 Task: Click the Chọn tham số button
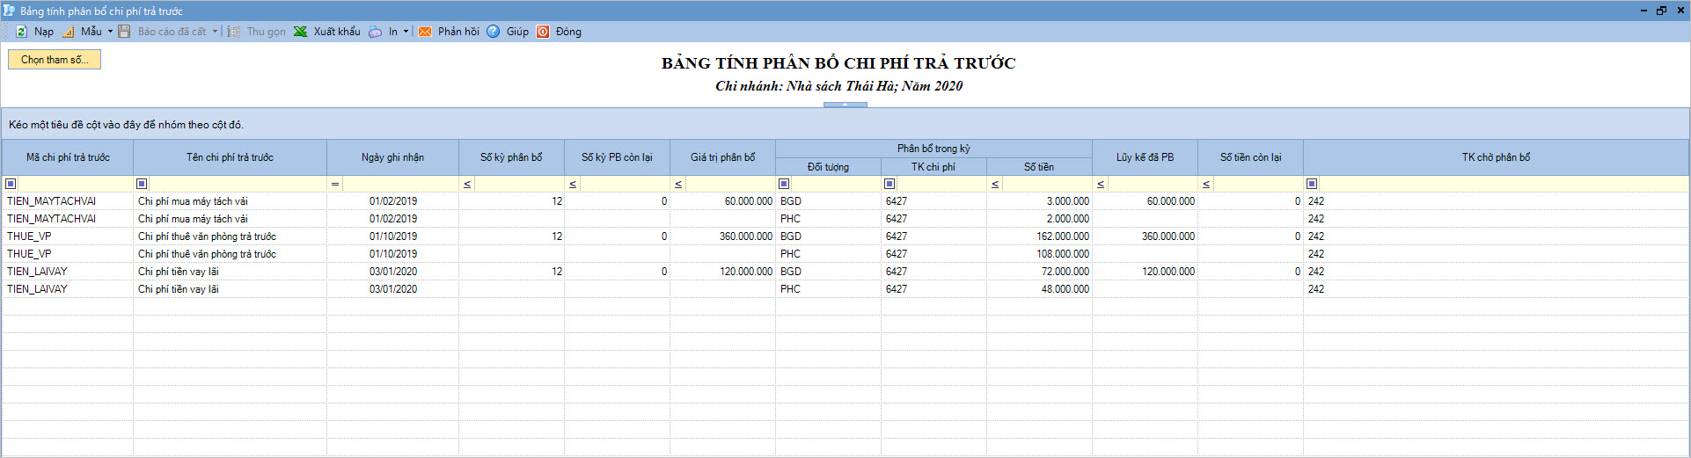(55, 60)
